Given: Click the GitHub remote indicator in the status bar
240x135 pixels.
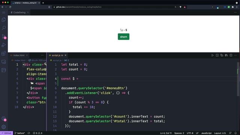Looking at the screenshot, I should [7, 133].
